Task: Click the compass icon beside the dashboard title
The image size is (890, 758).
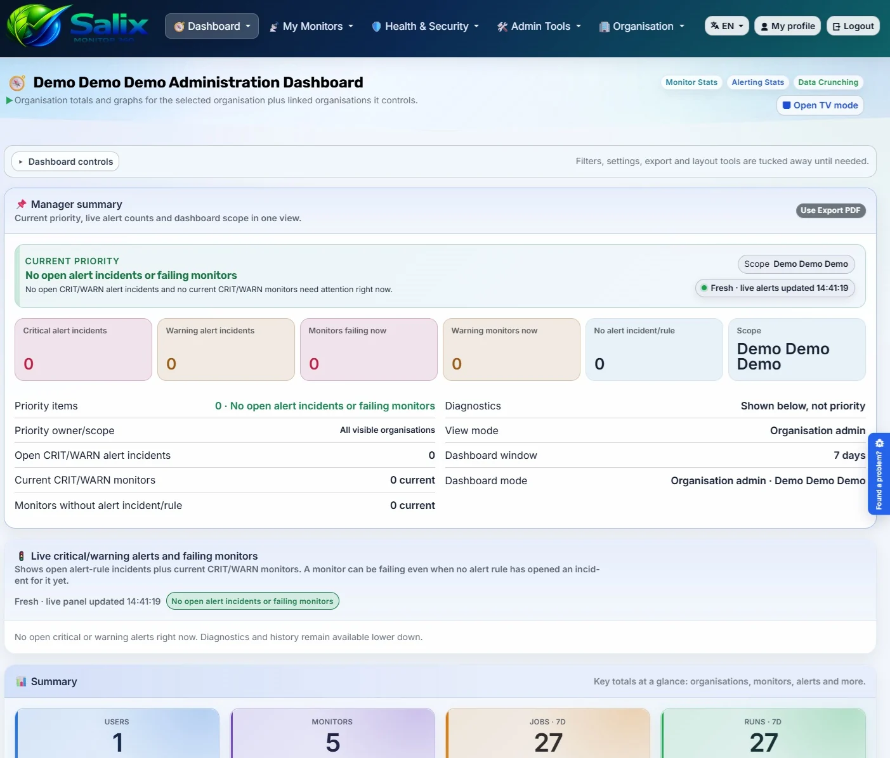Action: tap(17, 83)
